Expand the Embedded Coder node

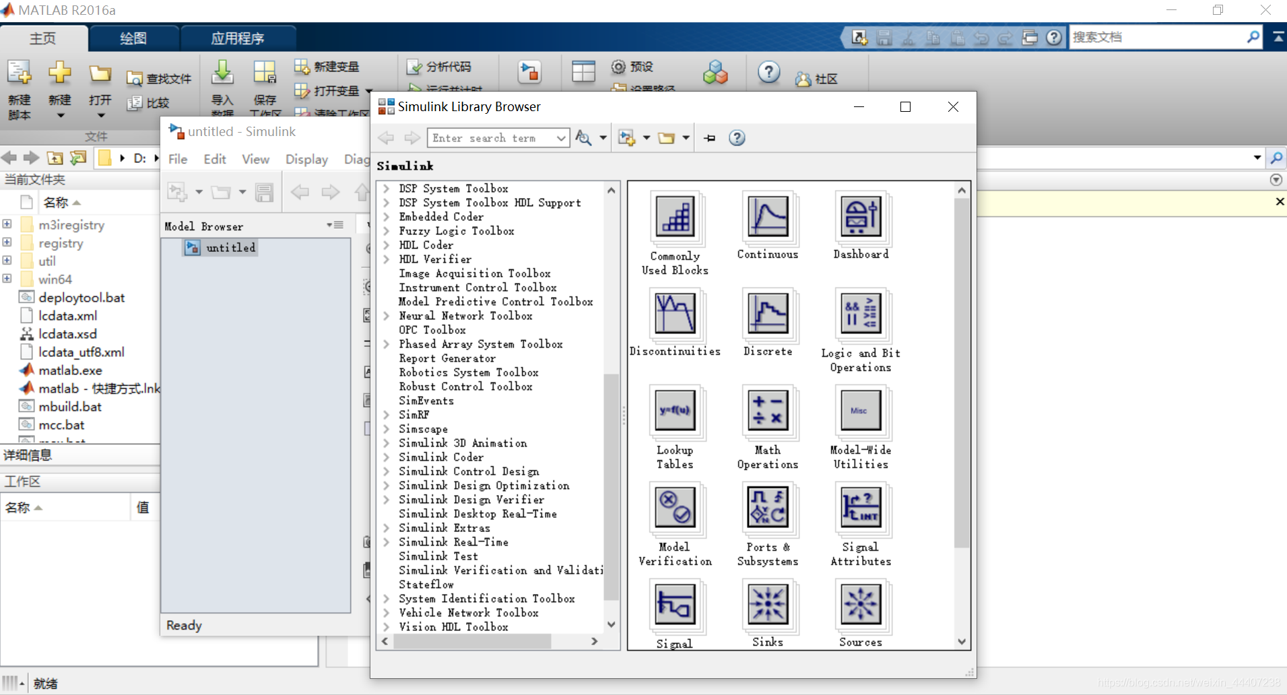[387, 217]
